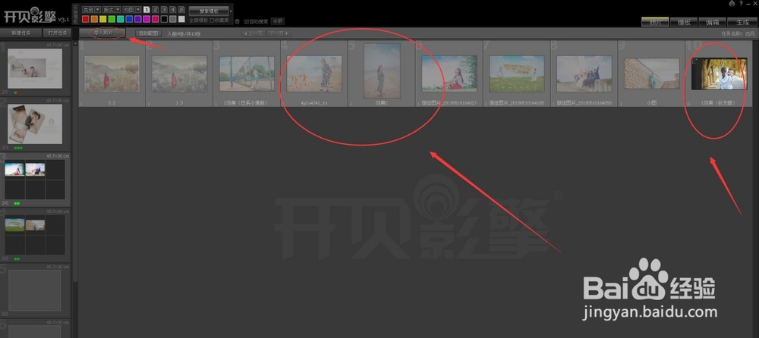Pick the white color swatch
Viewport: 759px width, 338px height.
pos(181,20)
